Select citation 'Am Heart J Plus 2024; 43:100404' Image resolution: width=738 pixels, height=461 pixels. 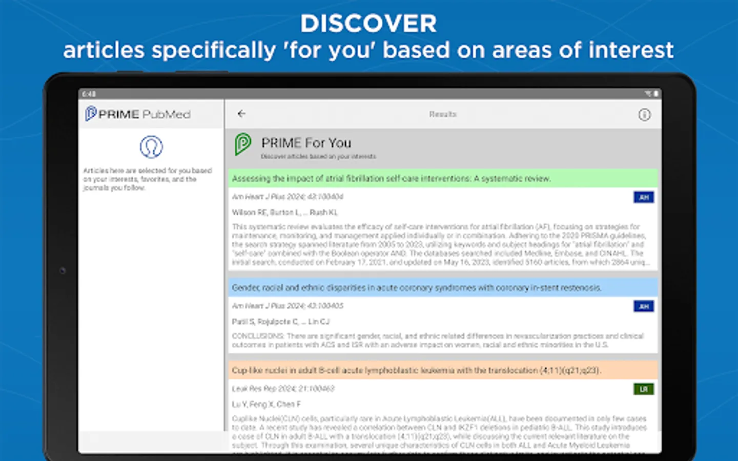click(x=288, y=197)
